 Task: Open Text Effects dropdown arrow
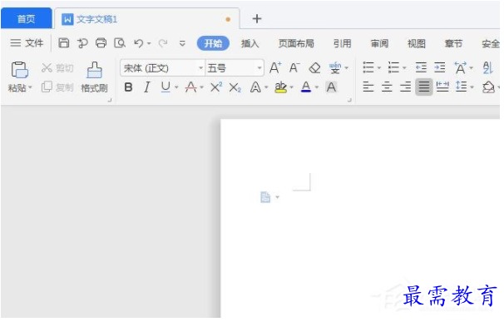(266, 87)
